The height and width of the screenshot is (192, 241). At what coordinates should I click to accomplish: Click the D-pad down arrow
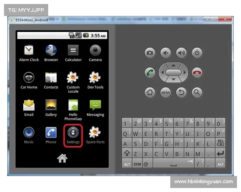pyautogui.click(x=174, y=80)
